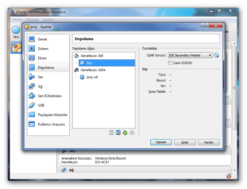247x189 pixels.
Task: Open the Yardım menu
Action: (x=48, y=19)
